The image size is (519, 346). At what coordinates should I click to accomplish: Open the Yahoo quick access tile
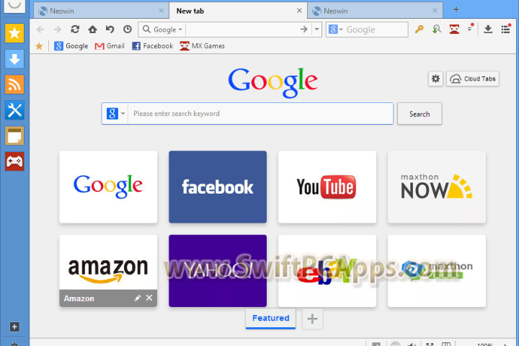tap(218, 271)
